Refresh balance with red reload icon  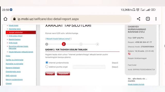129,54
